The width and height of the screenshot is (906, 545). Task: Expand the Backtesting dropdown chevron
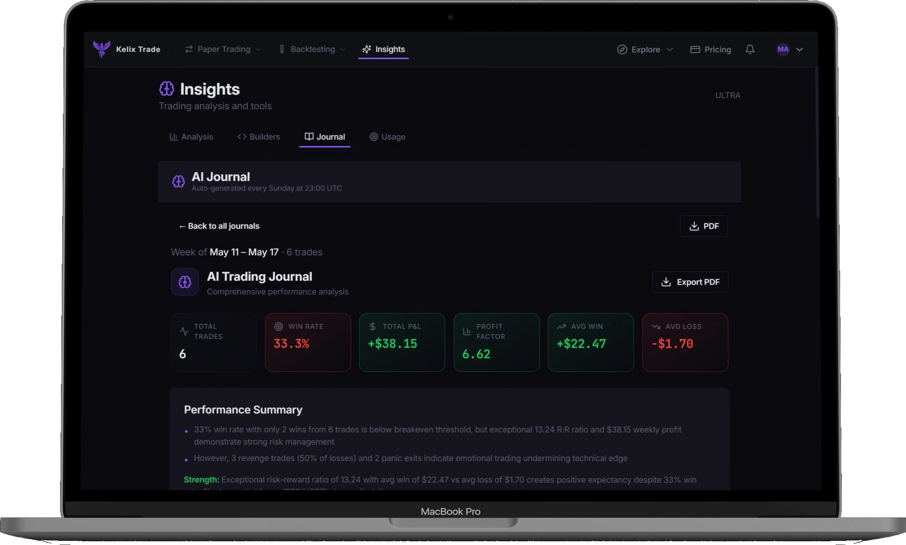[x=343, y=49]
